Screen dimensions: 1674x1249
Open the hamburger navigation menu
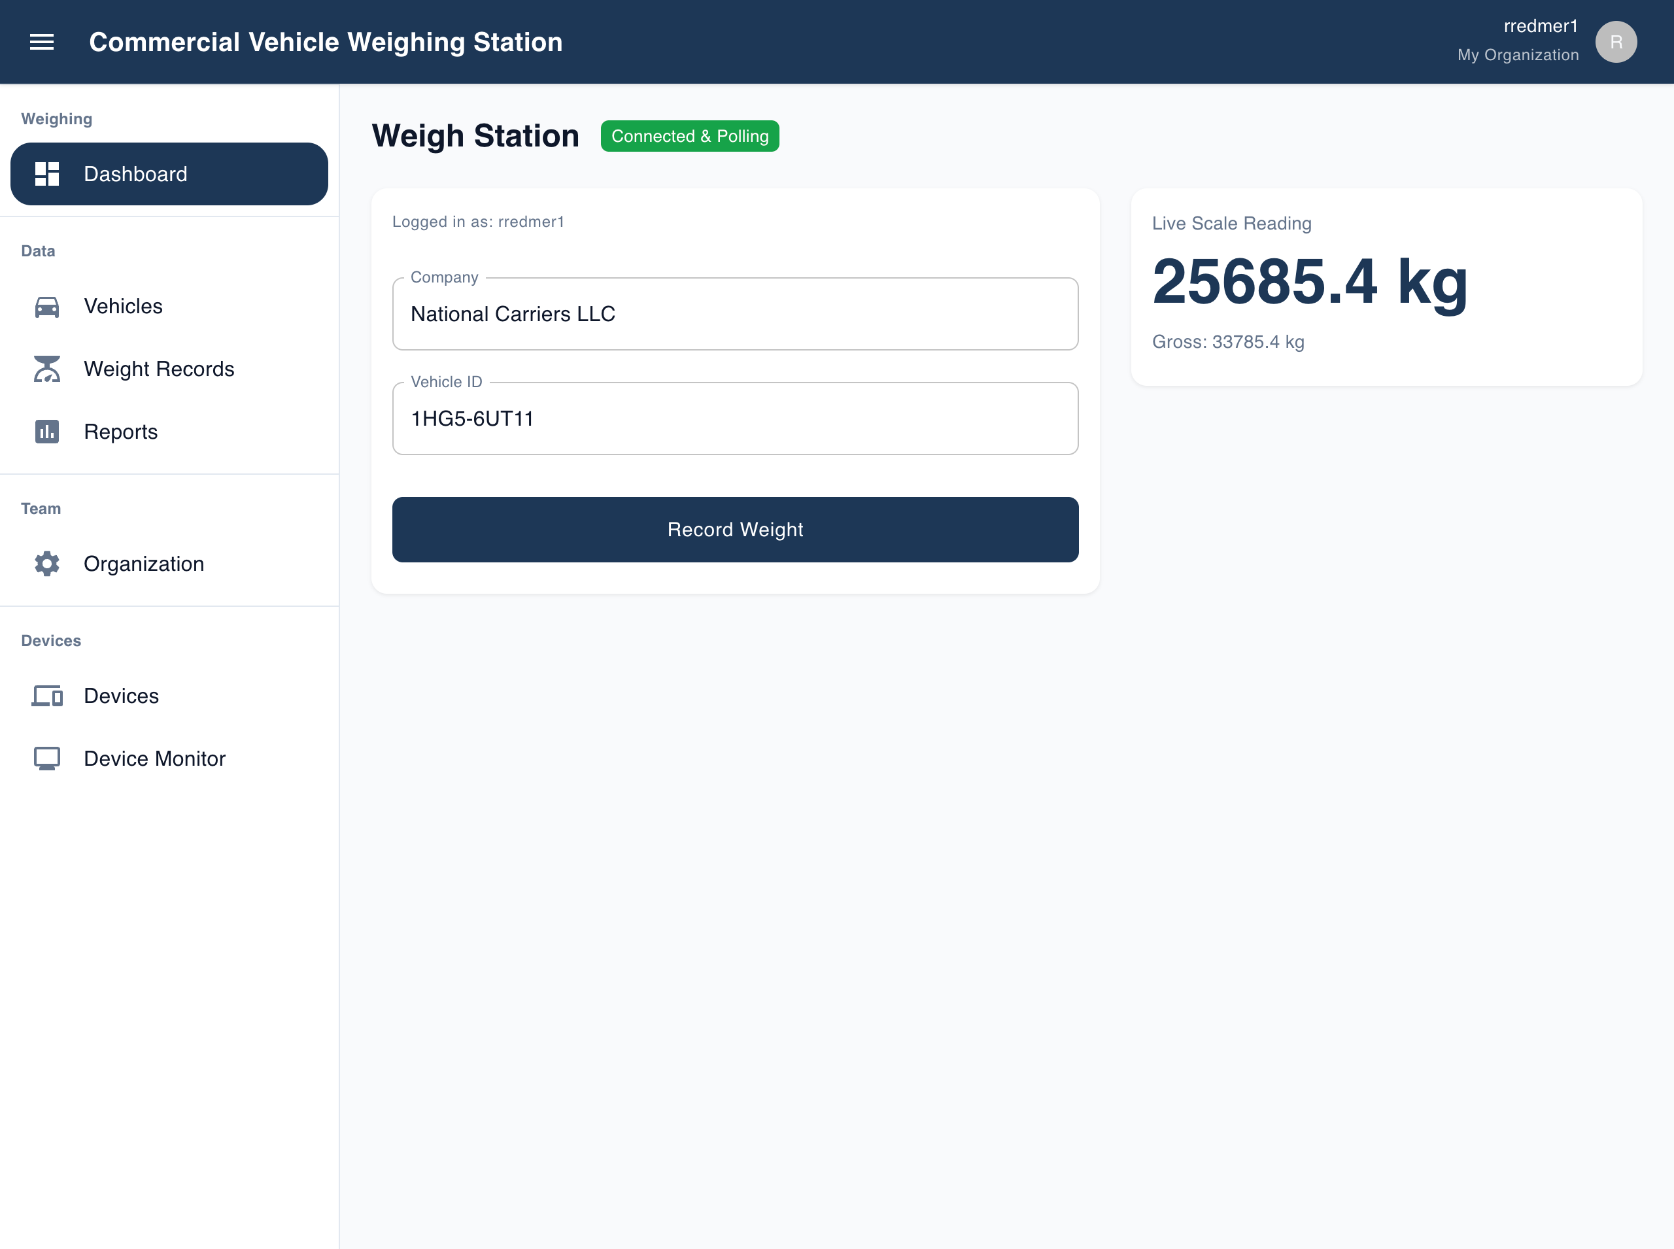point(42,42)
